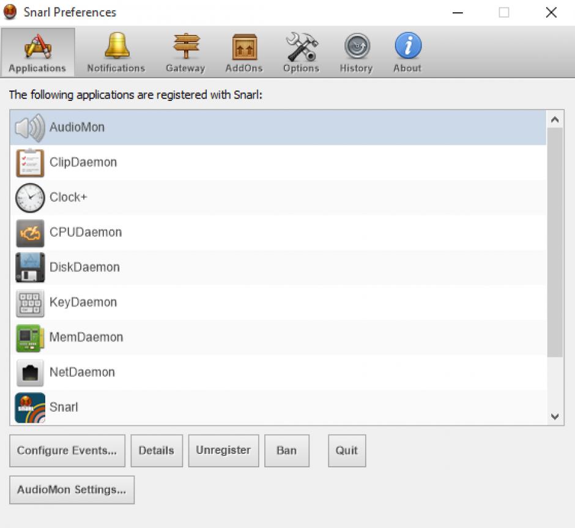Click the AudioMon speaker icon
The image size is (575, 528).
[30, 128]
